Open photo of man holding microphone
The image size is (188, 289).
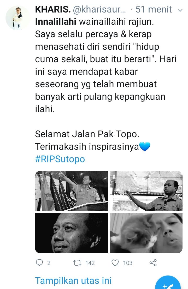tap(146, 191)
